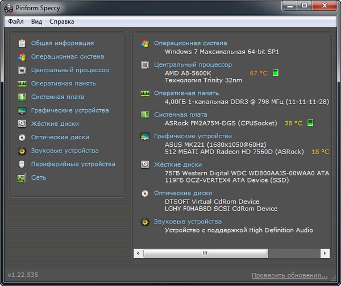The image size is (341, 286).
Task: Open the Операционная система heading in summary
Action: coord(190,43)
